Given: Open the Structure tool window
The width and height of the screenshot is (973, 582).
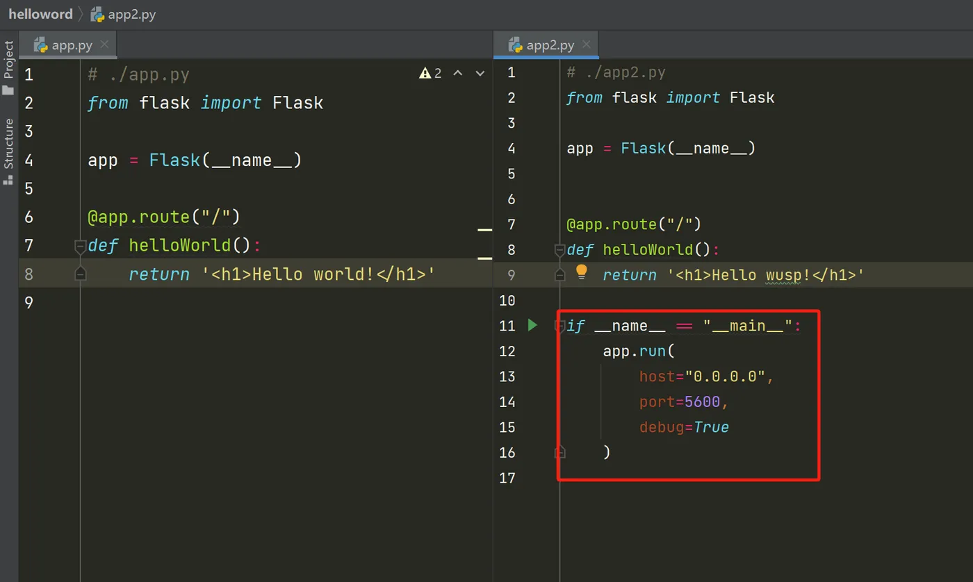Looking at the screenshot, I should pyautogui.click(x=8, y=151).
